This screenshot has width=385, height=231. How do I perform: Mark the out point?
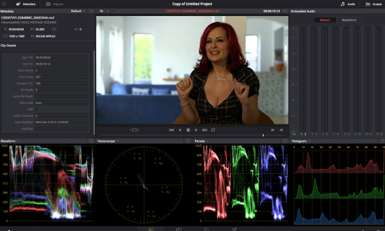click(281, 130)
